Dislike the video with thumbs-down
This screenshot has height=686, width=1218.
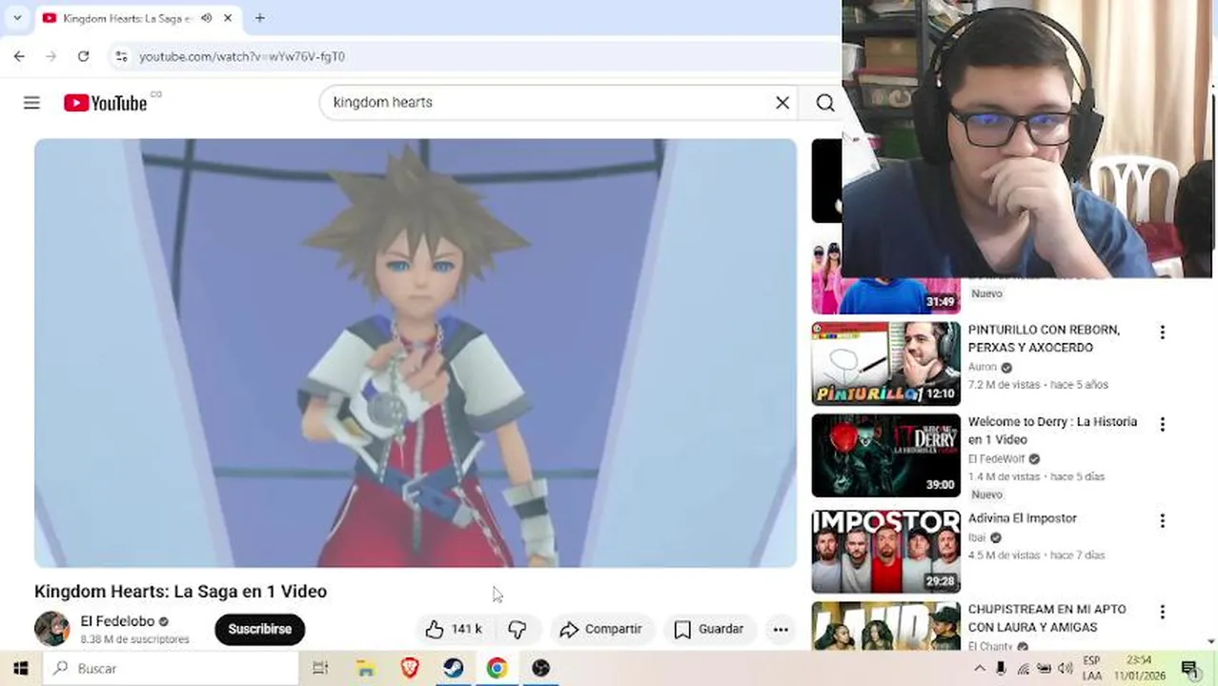[x=518, y=629]
